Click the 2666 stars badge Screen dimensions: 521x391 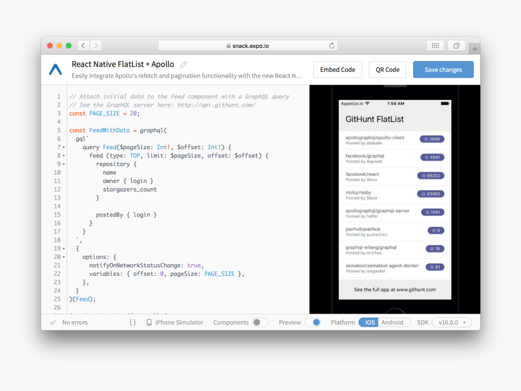(432, 139)
